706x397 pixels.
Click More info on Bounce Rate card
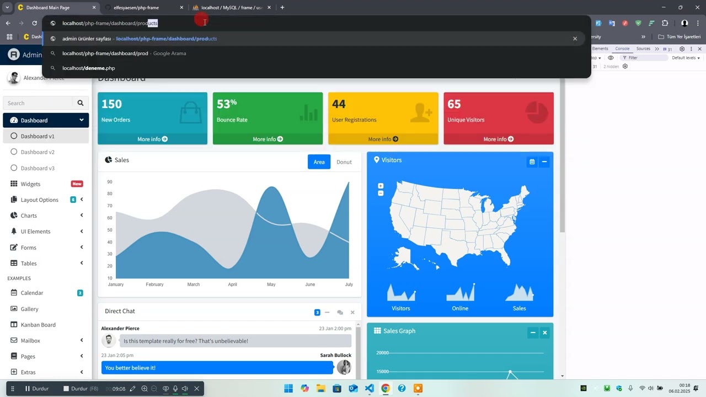(268, 139)
